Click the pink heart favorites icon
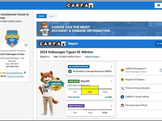 pos(2,76)
